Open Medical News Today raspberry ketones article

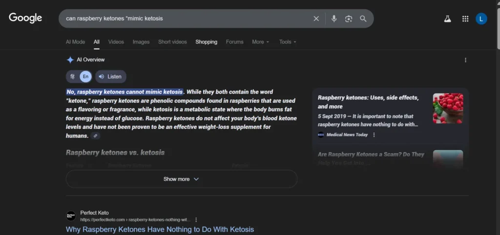(368, 102)
